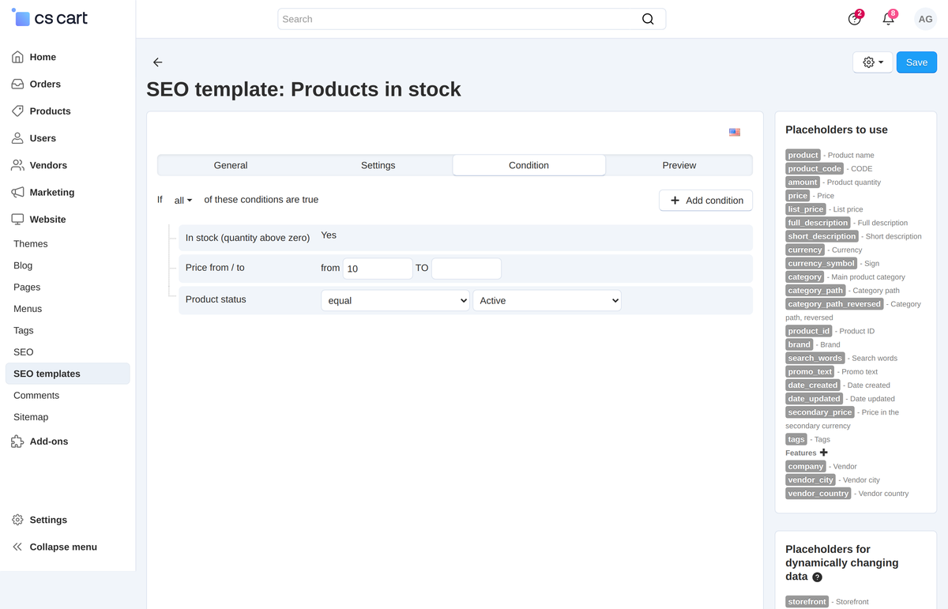This screenshot has width=948, height=609.
Task: Open the notifications bell
Action: tap(889, 18)
